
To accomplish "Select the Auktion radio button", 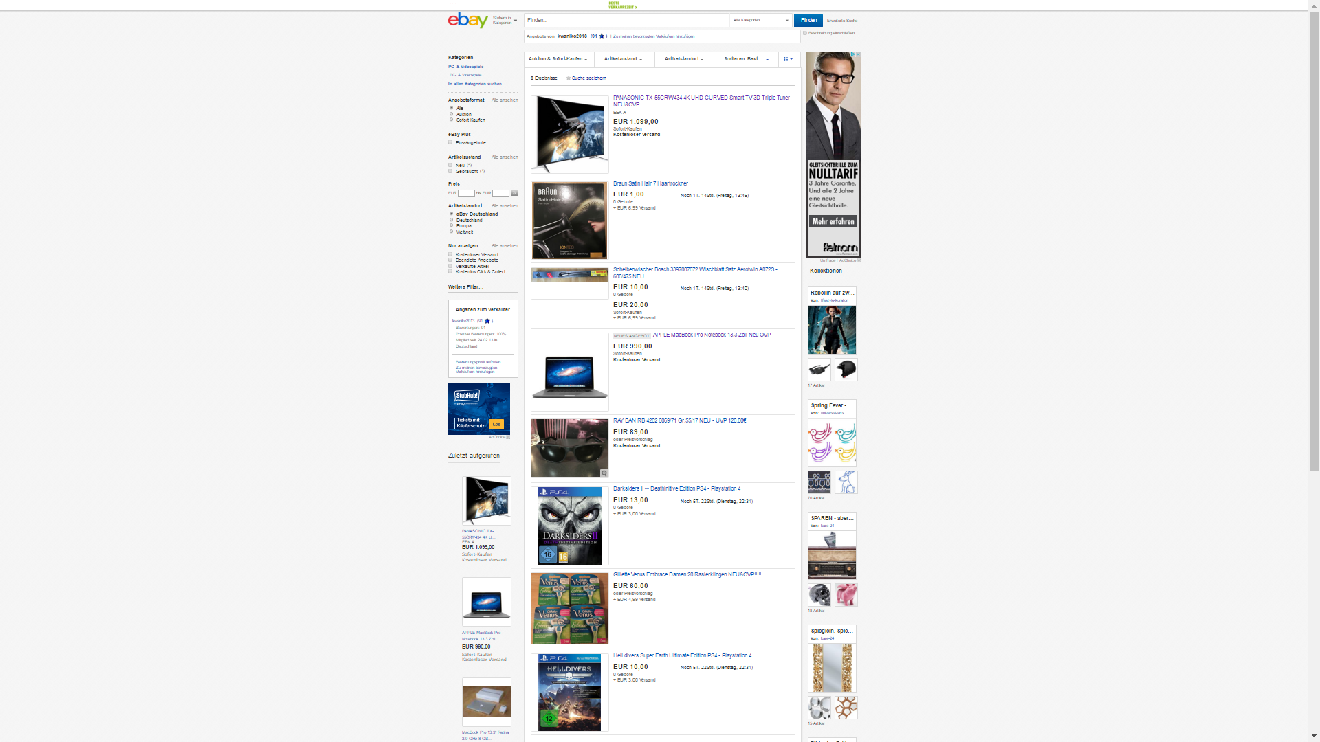I will click(x=451, y=114).
